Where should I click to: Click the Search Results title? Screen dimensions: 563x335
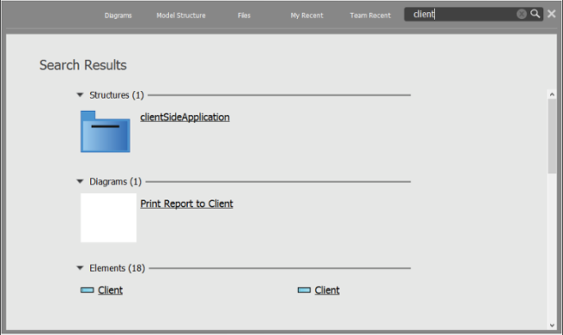tap(83, 65)
